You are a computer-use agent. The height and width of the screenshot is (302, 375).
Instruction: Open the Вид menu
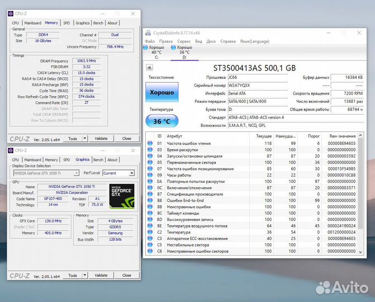[198, 41]
